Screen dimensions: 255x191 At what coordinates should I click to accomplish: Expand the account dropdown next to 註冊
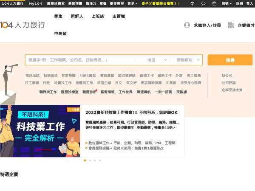click(227, 3)
